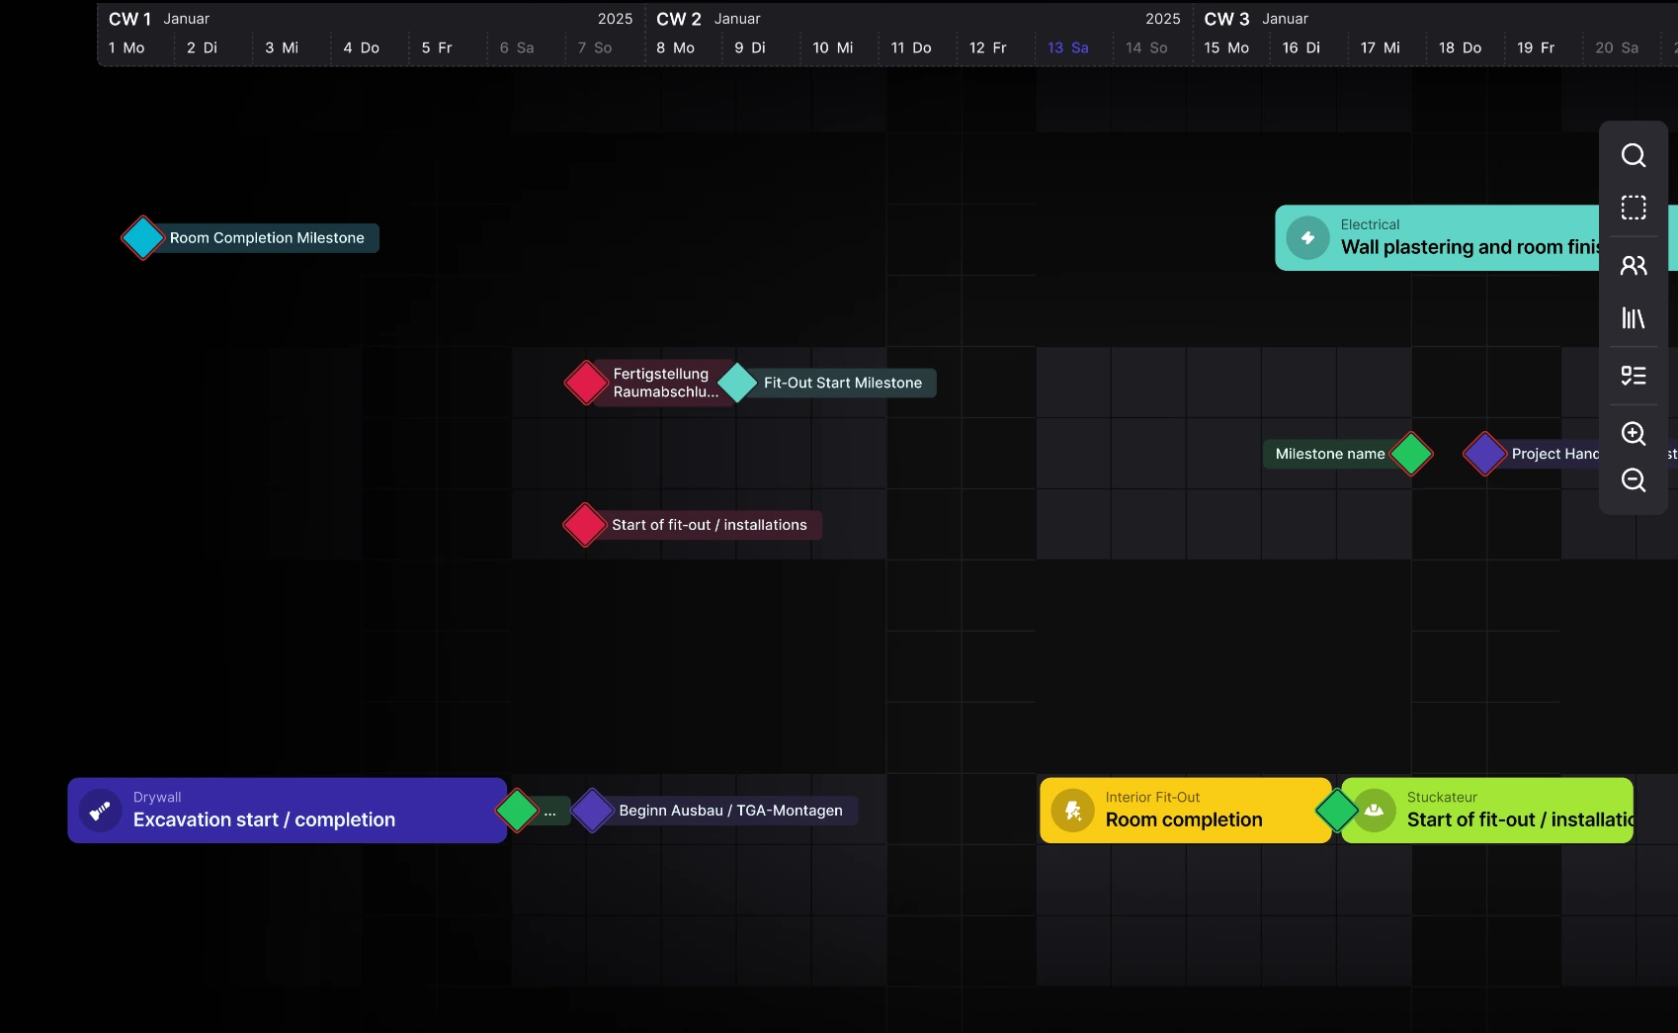Select the CW 3 calendar week header
1678x1033 pixels.
(1226, 19)
